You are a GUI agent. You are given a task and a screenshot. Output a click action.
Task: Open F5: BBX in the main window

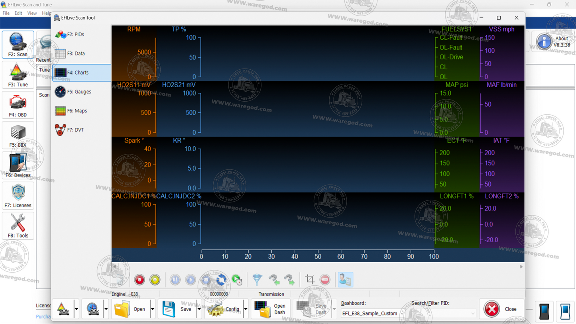[x=18, y=135]
